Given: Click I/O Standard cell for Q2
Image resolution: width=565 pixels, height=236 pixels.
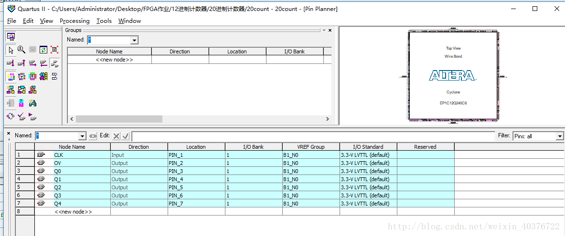Looking at the screenshot, I should pyautogui.click(x=368, y=187).
